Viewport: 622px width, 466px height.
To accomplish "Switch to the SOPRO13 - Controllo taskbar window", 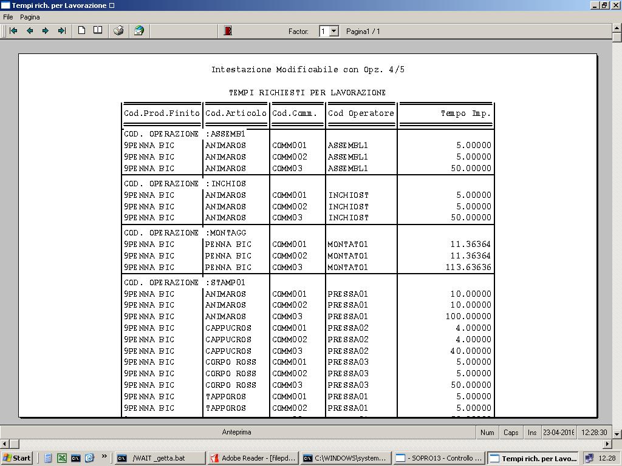I will 439,458.
